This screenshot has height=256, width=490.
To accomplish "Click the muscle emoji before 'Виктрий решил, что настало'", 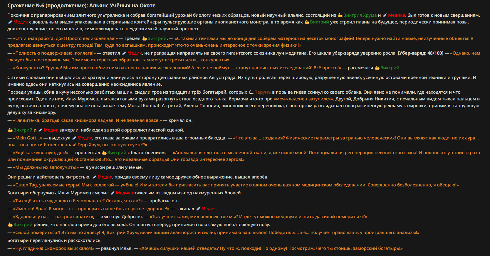I will click(x=10, y=225).
